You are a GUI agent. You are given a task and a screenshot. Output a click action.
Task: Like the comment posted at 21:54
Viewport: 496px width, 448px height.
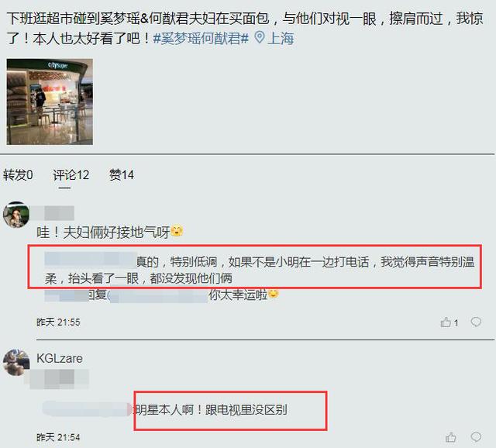[451, 437]
